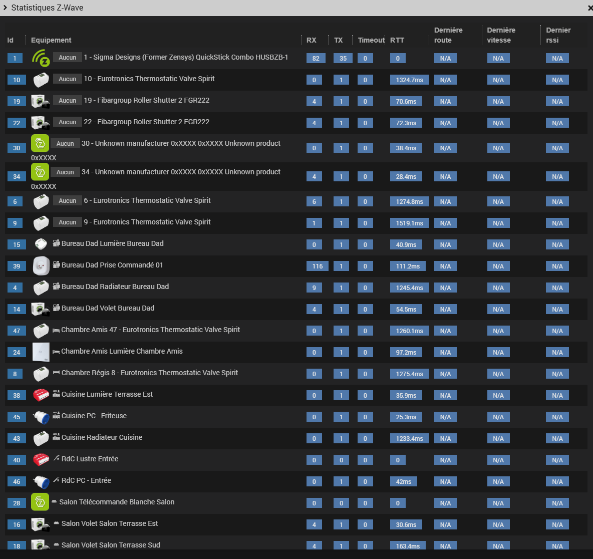Click the Chambre Régis 8 valve icon

coord(41,374)
